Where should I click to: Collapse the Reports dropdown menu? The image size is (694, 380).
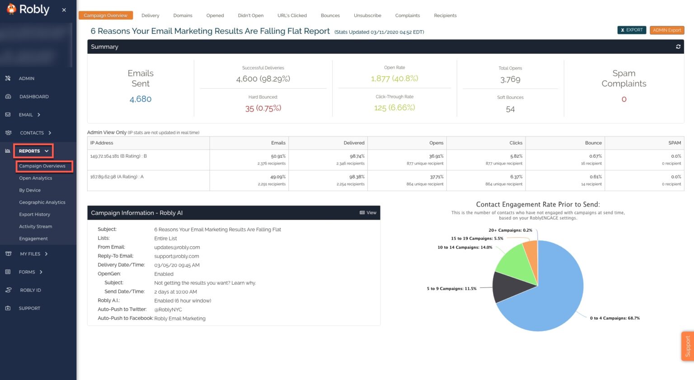pos(47,151)
